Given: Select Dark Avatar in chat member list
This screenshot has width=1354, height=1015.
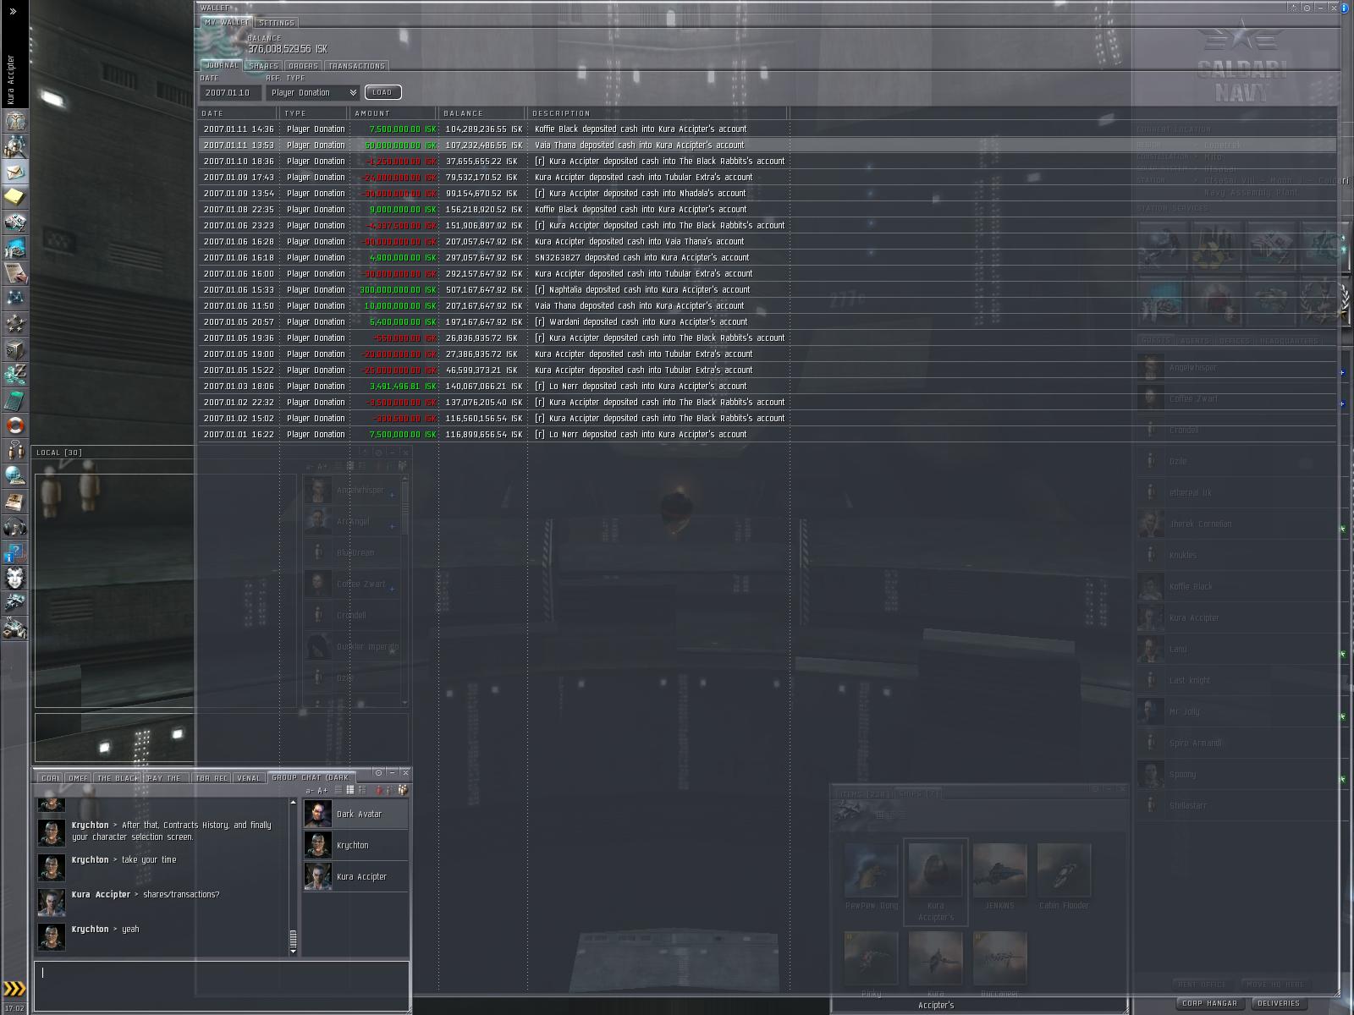Looking at the screenshot, I should 355,814.
